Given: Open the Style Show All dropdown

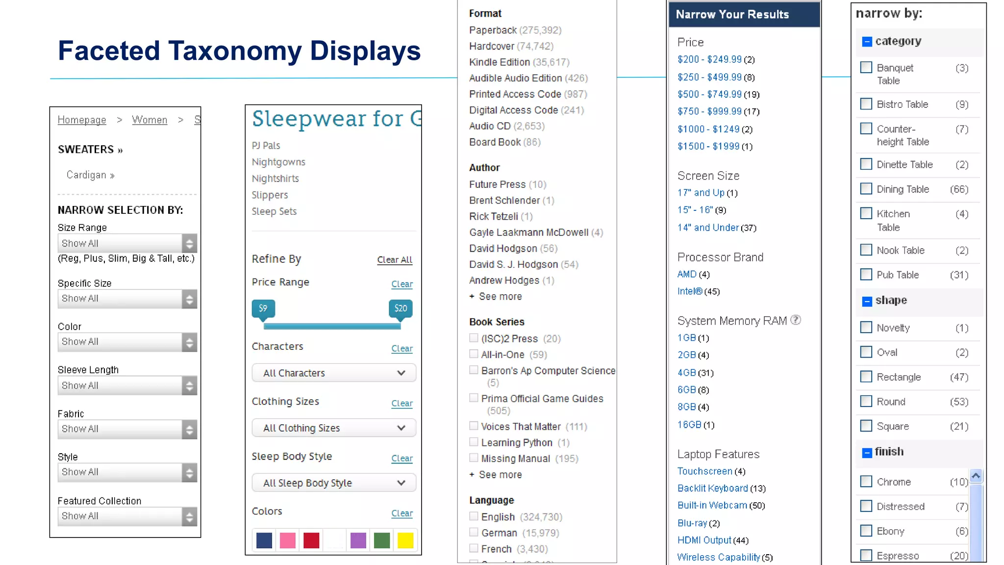Looking at the screenshot, I should pos(127,472).
